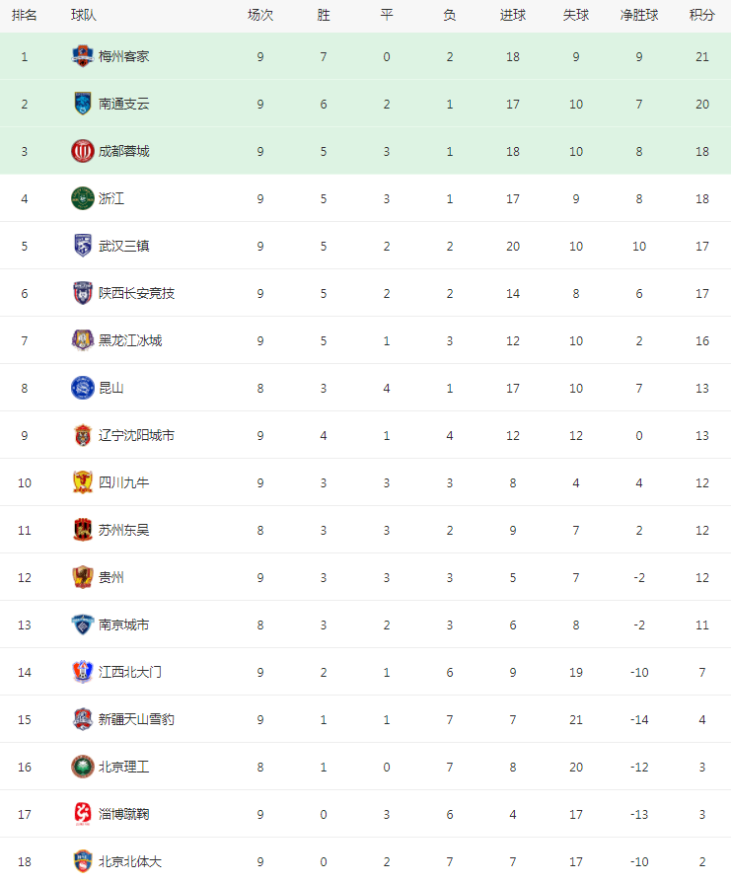The height and width of the screenshot is (882, 731).
Task: Click the 江西北大门 team emblem
Action: point(83,672)
